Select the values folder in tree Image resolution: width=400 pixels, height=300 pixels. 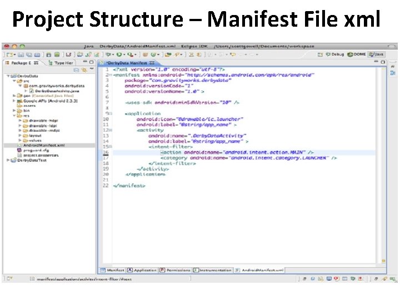[x=35, y=141]
